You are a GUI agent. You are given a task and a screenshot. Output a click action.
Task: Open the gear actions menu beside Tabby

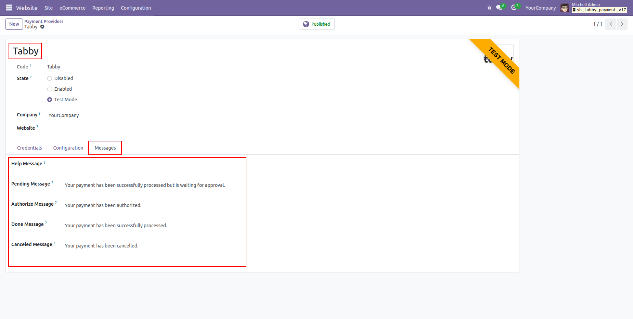[42, 27]
